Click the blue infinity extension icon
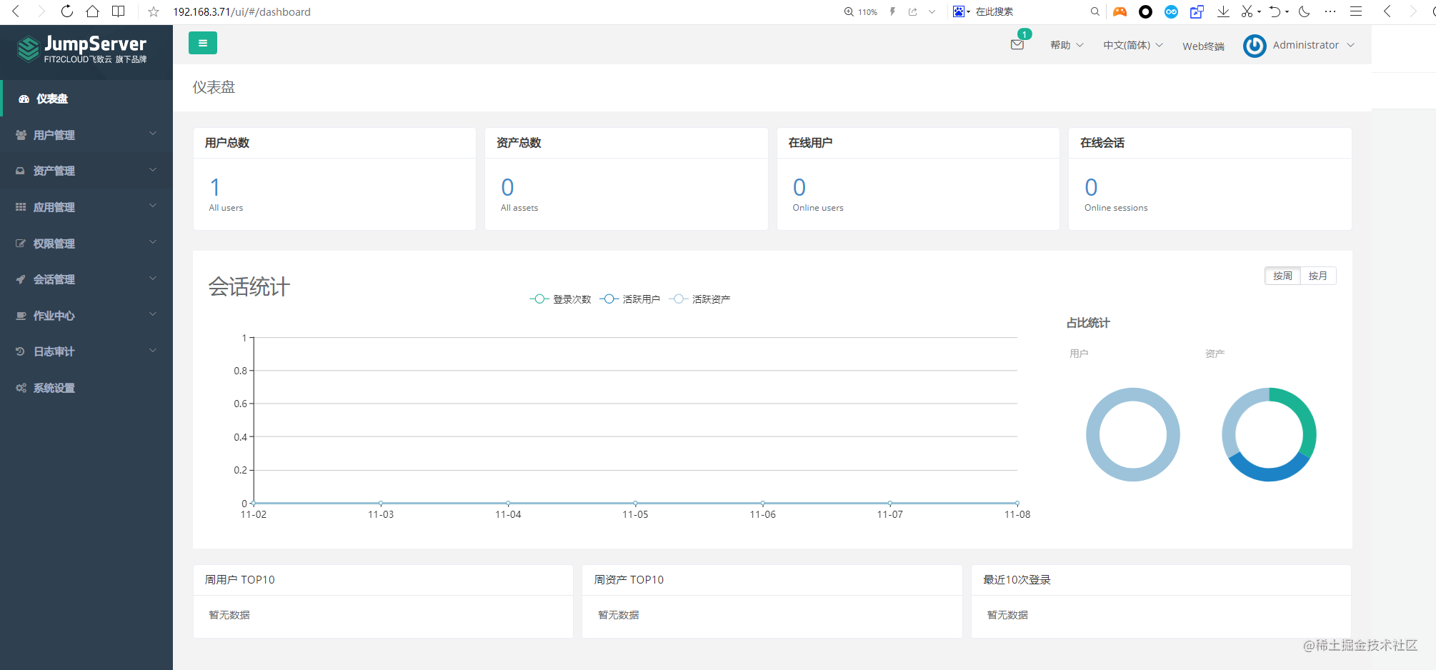1436x670 pixels. [1171, 11]
